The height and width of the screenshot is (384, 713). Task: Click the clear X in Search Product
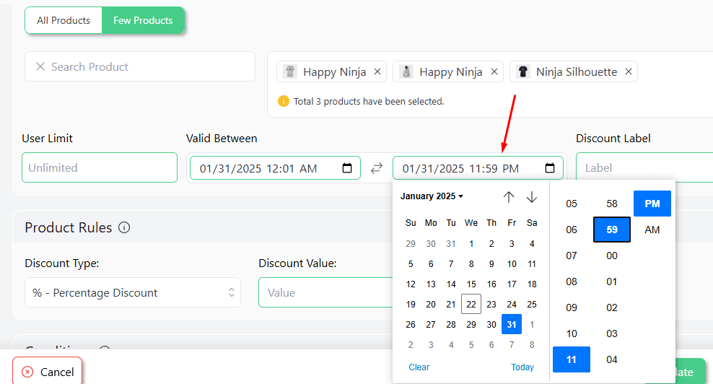click(x=40, y=66)
